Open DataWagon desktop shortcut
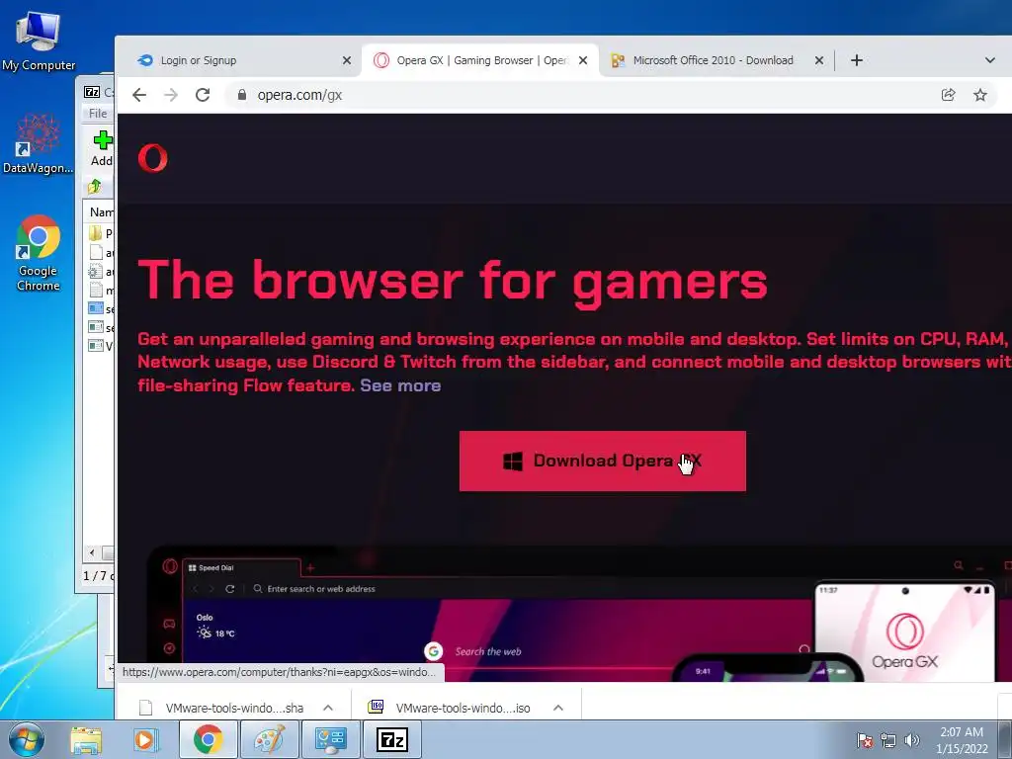The height and width of the screenshot is (759, 1012). [x=39, y=143]
